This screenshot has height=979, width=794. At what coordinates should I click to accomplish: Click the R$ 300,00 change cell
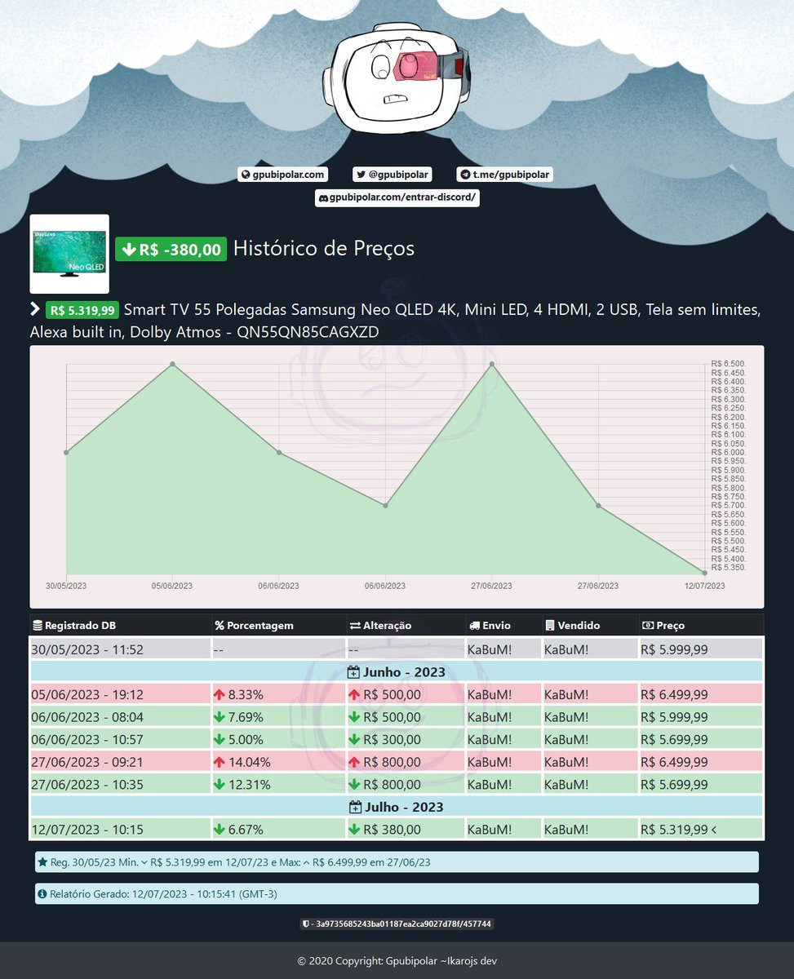405,740
